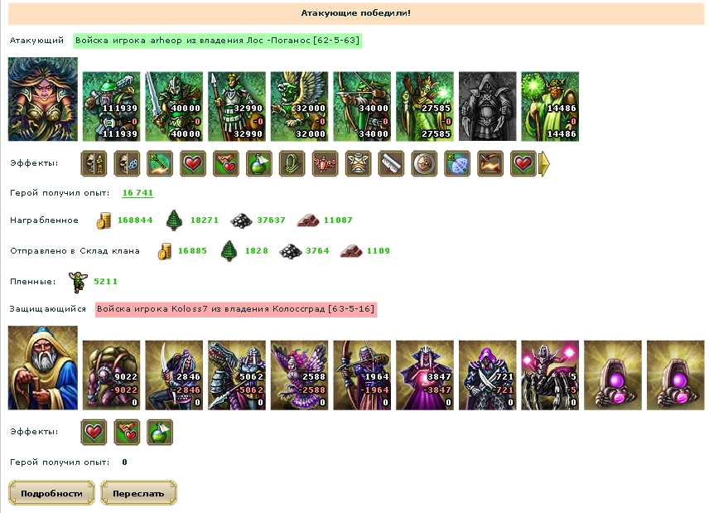Select attacker swordsman unit with 40000 troops
Image resolution: width=709 pixels, height=513 pixels.
click(174, 106)
